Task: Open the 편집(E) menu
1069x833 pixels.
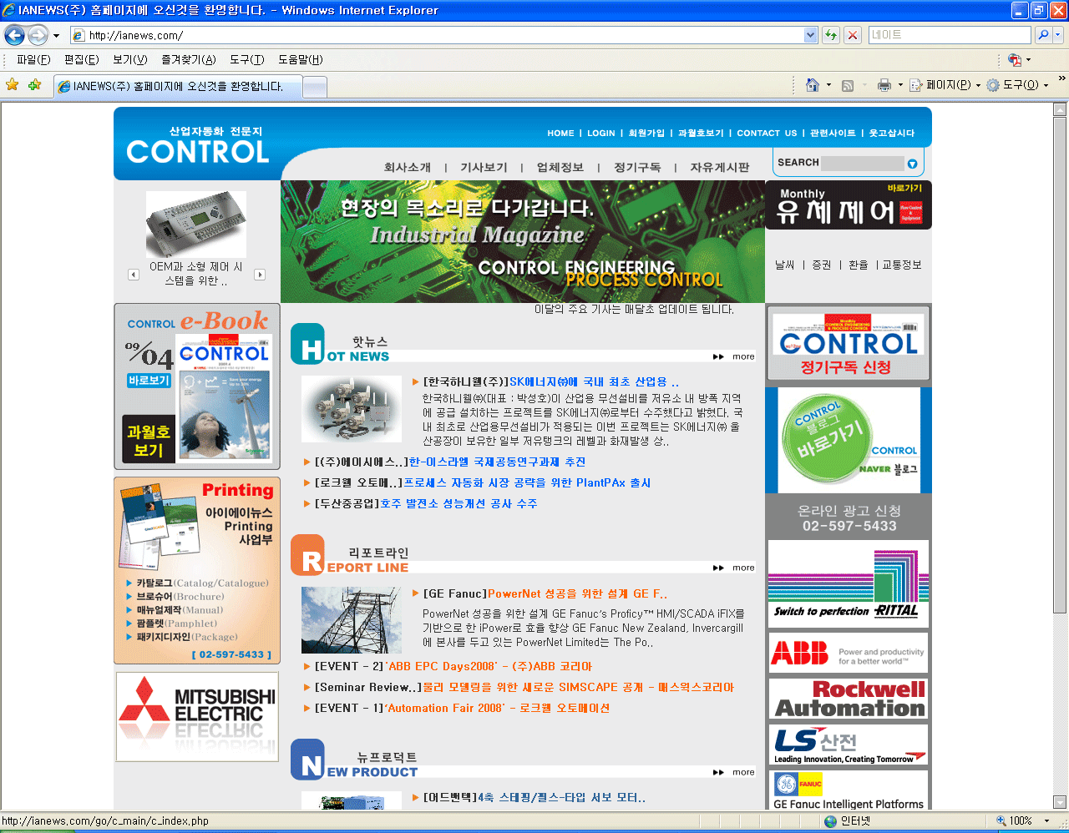Action: 82,60
